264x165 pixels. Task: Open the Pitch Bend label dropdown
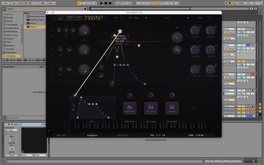131,122
